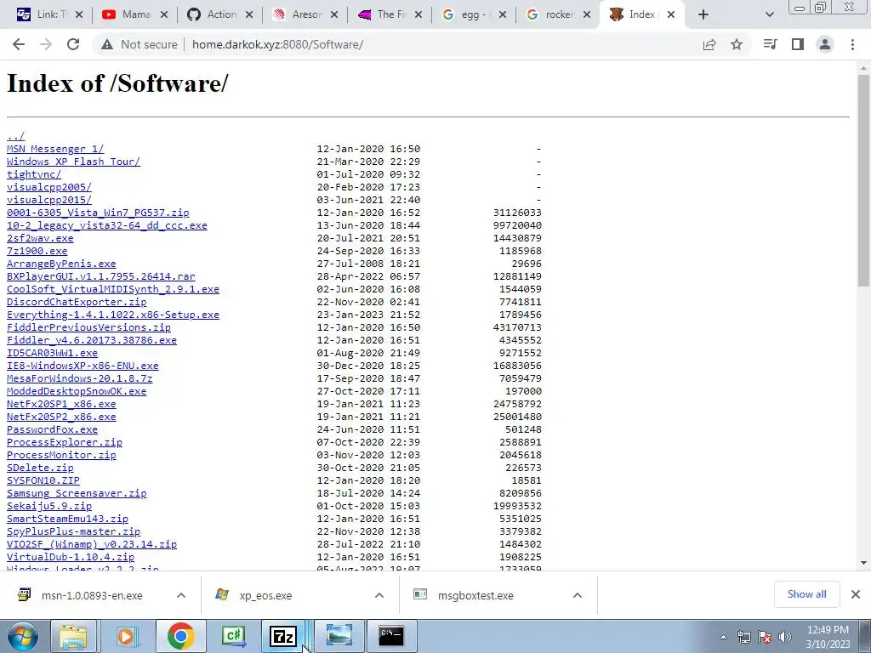Viewport: 871px width, 653px height.
Task: Expand options for msn-1.0.0893-en.exe download
Action: coord(181,595)
